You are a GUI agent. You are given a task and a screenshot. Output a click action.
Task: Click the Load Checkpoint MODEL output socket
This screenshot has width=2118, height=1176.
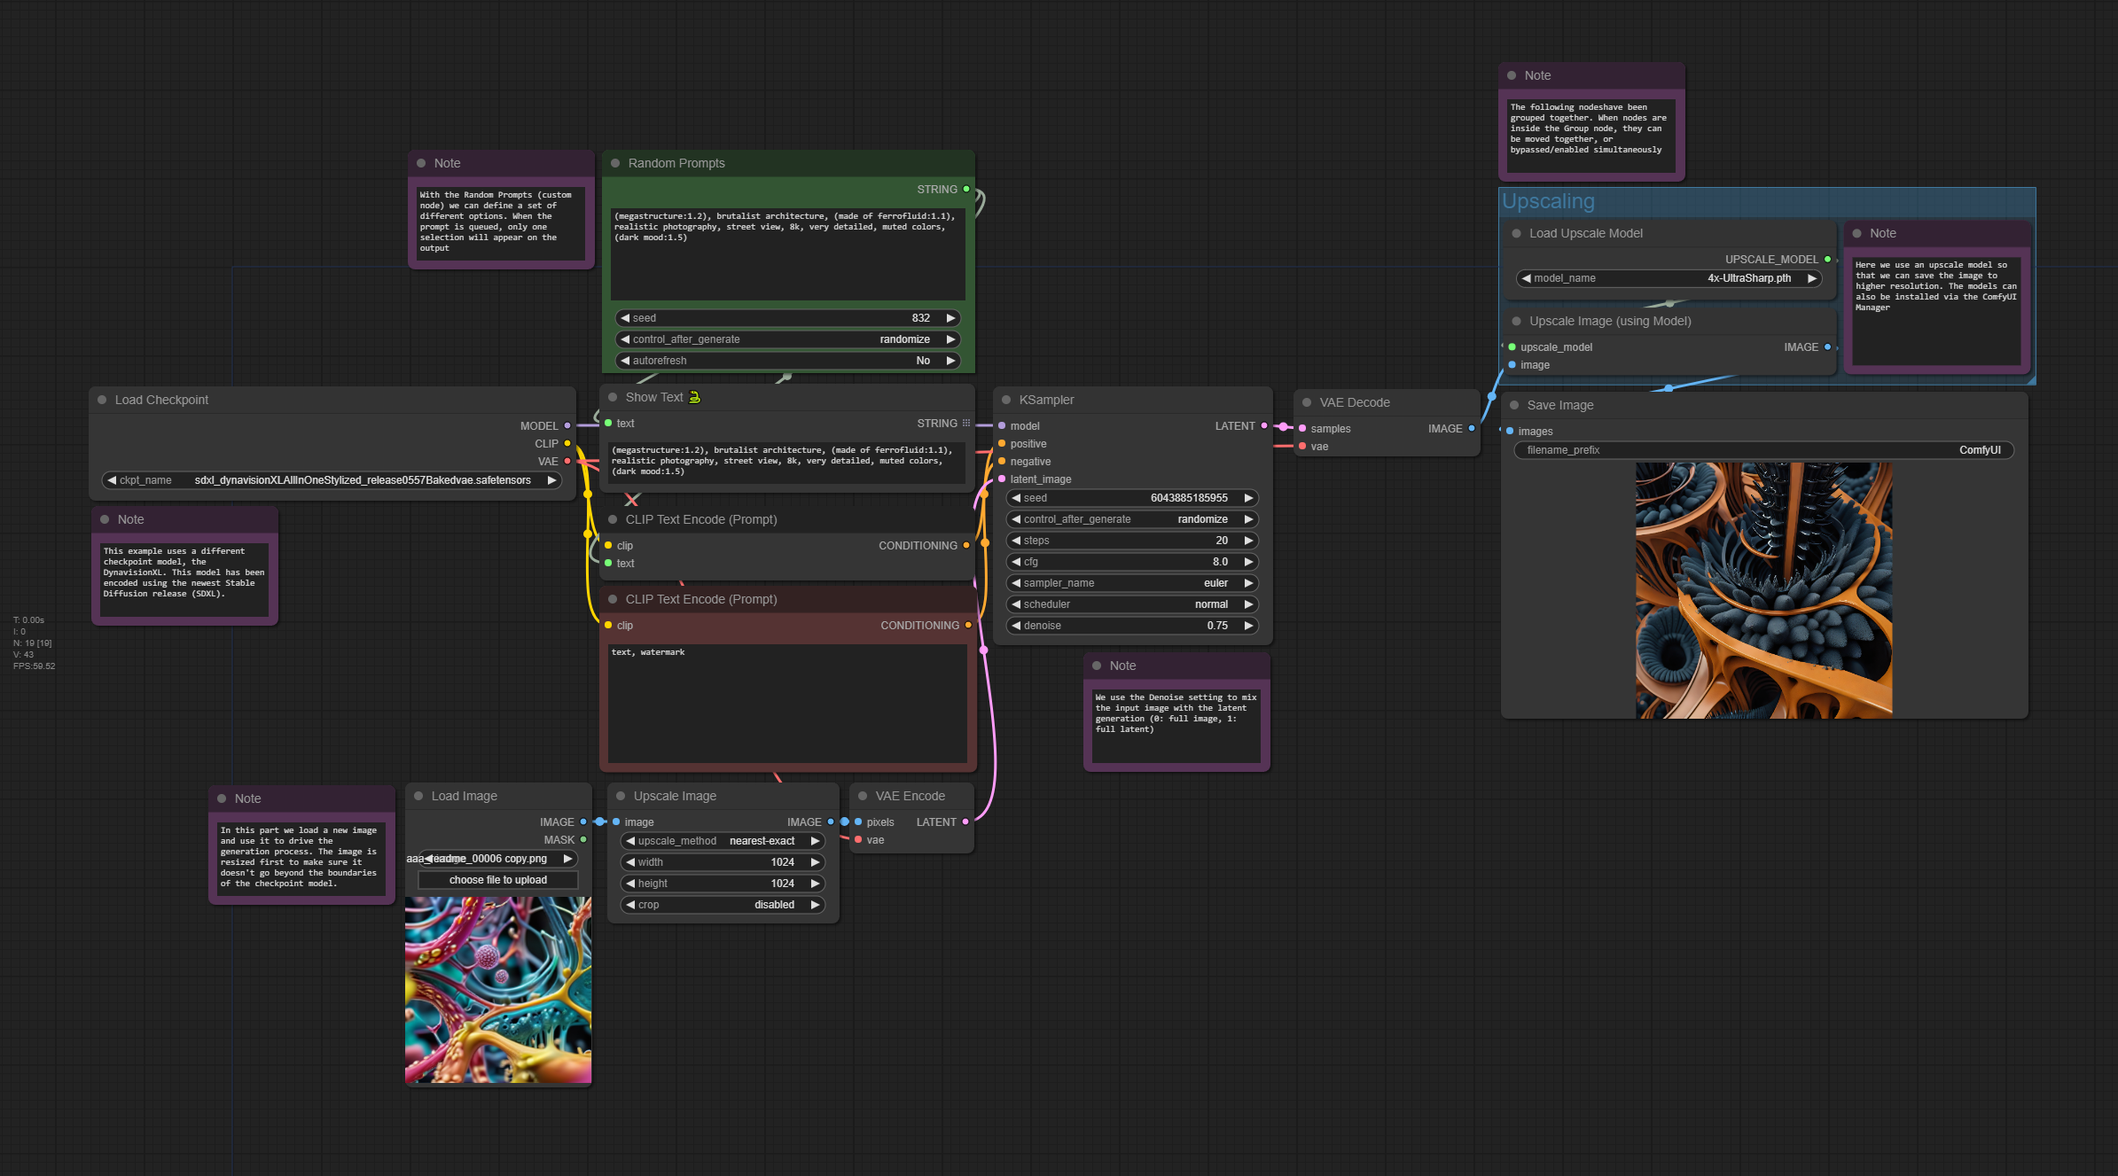tap(567, 426)
